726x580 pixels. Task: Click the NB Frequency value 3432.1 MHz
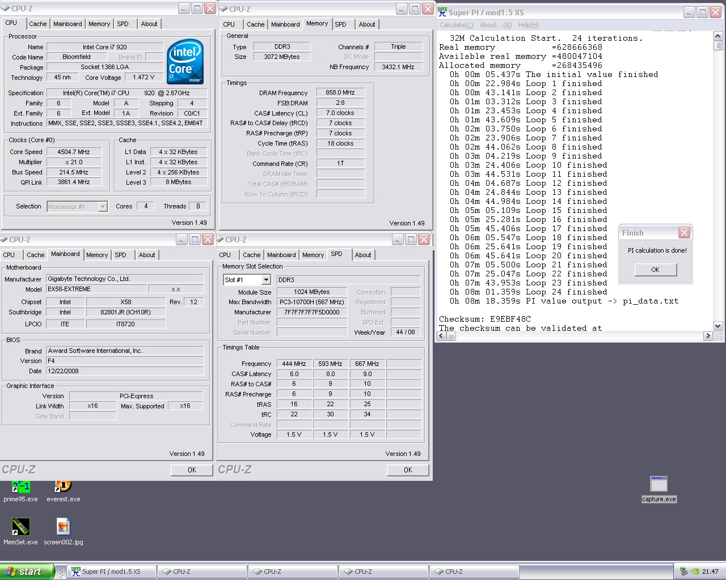[x=398, y=67]
